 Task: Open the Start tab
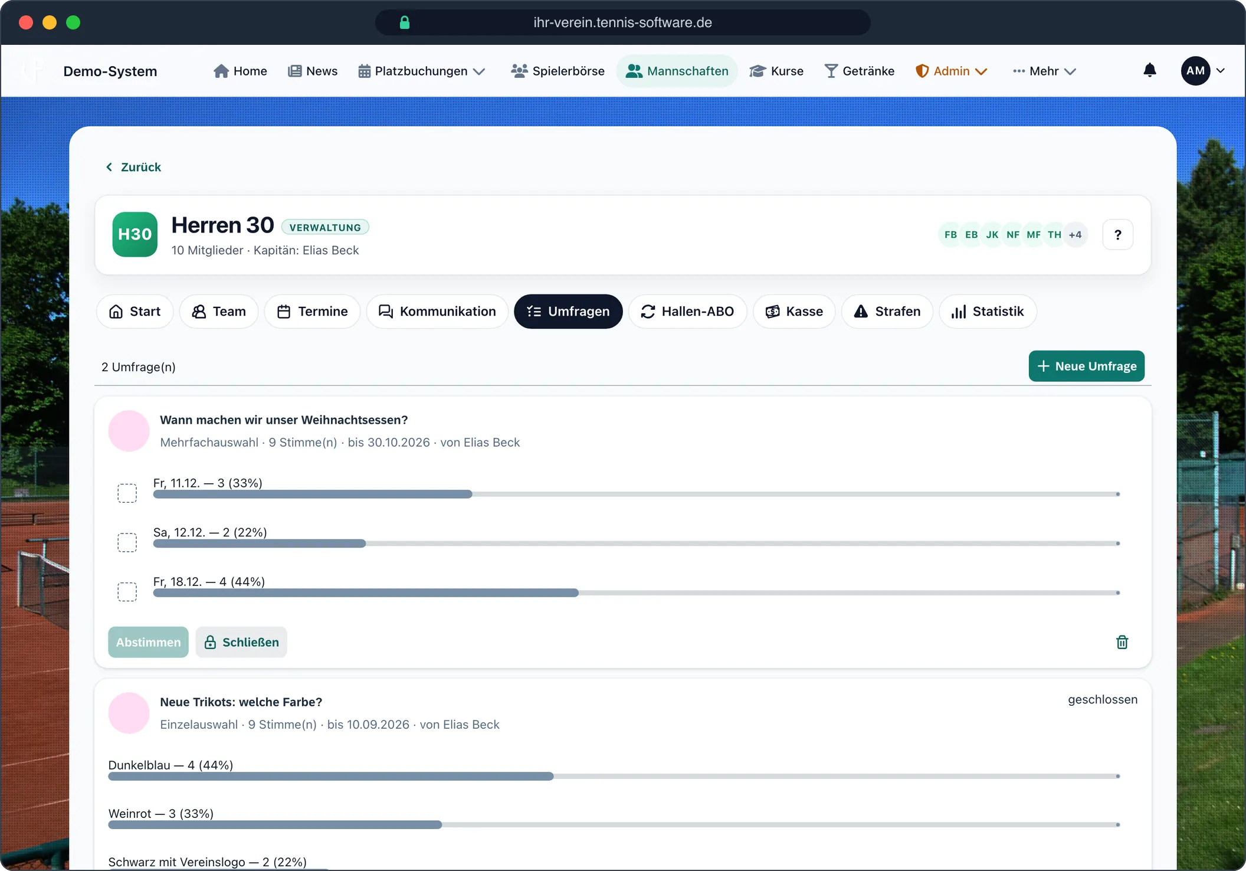click(135, 311)
